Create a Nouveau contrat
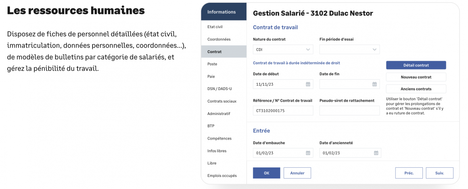Screen dimensions: 468x189 point(416,77)
